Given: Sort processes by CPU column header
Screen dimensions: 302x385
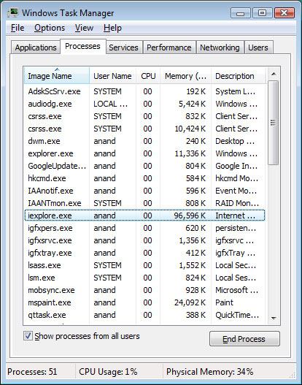Looking at the screenshot, I should pyautogui.click(x=148, y=76).
